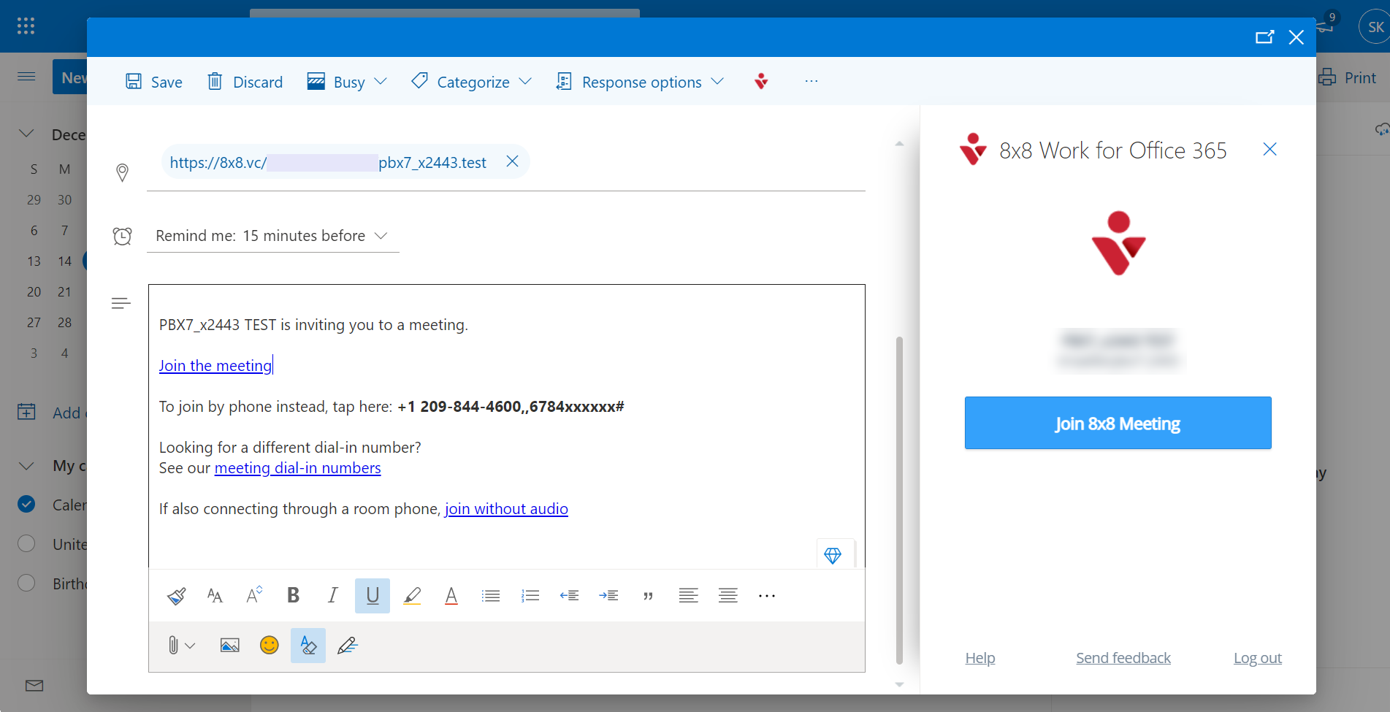Open the emoji picker
The width and height of the screenshot is (1390, 712).
click(x=270, y=646)
